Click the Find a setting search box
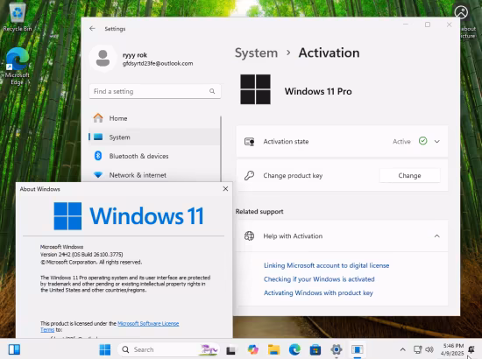482x359 pixels. coord(155,91)
